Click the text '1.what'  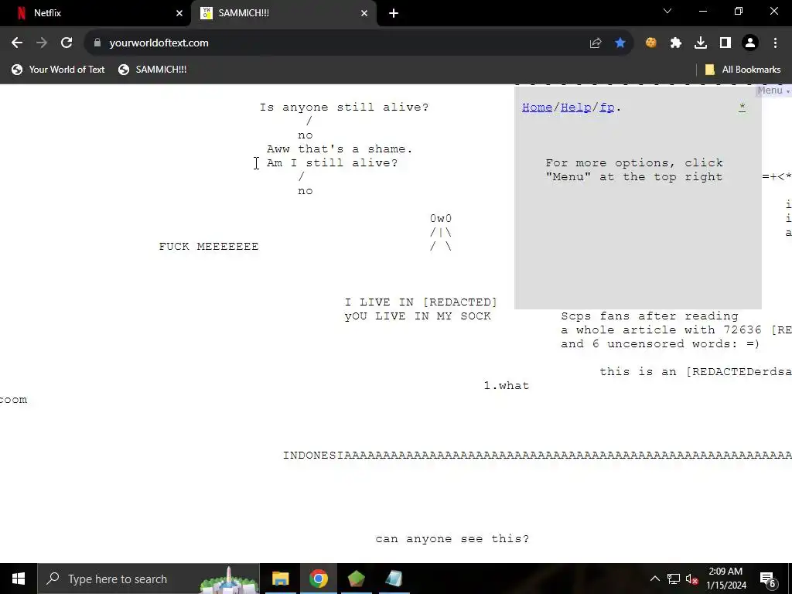506,386
